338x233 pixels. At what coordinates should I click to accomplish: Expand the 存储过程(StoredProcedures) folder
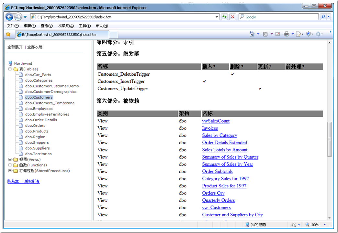point(10,171)
